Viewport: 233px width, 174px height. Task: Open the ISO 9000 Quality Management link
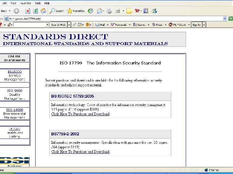point(15,91)
